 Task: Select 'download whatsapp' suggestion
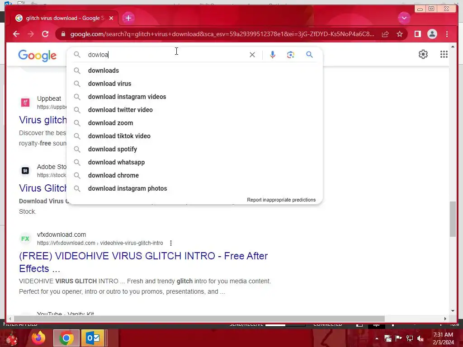195,162
